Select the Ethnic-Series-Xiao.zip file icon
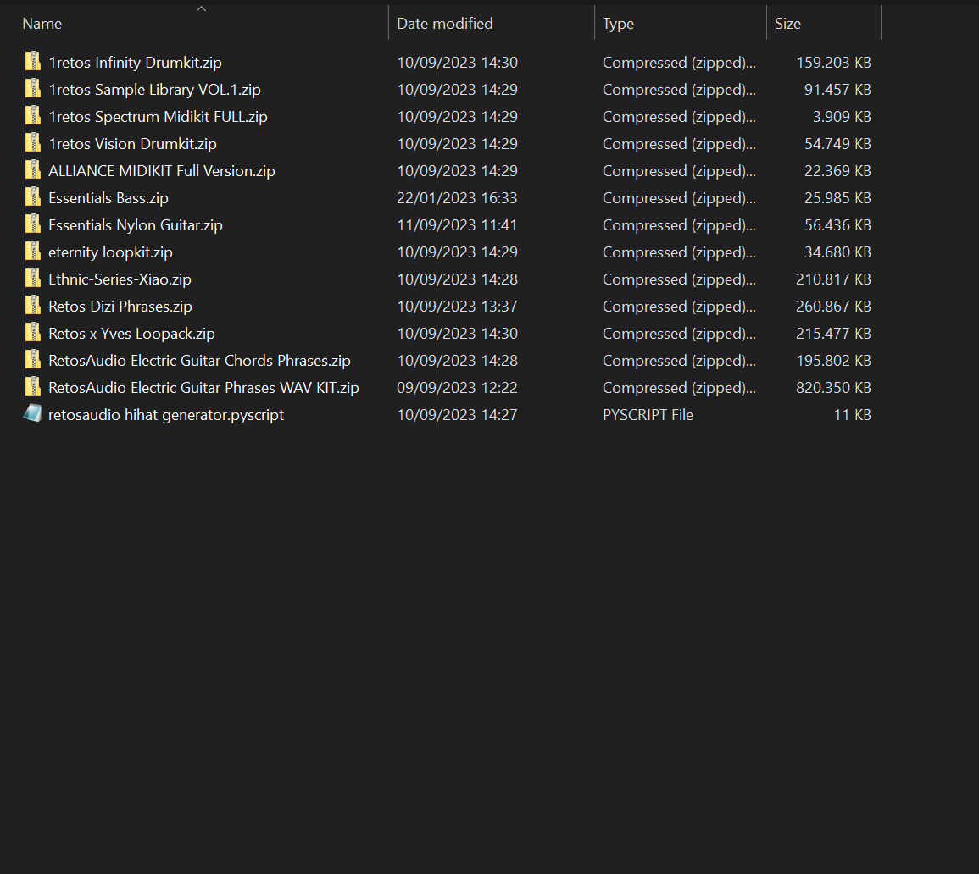 [x=32, y=279]
